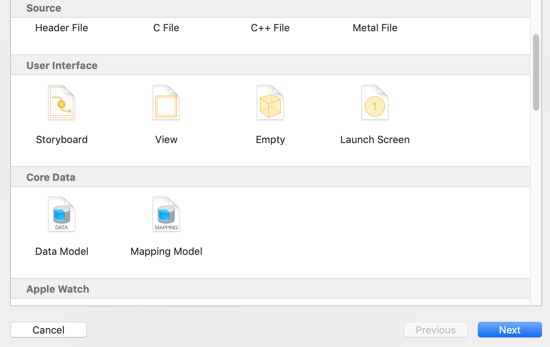
Task: Select the Data Model file icon
Action: [x=62, y=214]
